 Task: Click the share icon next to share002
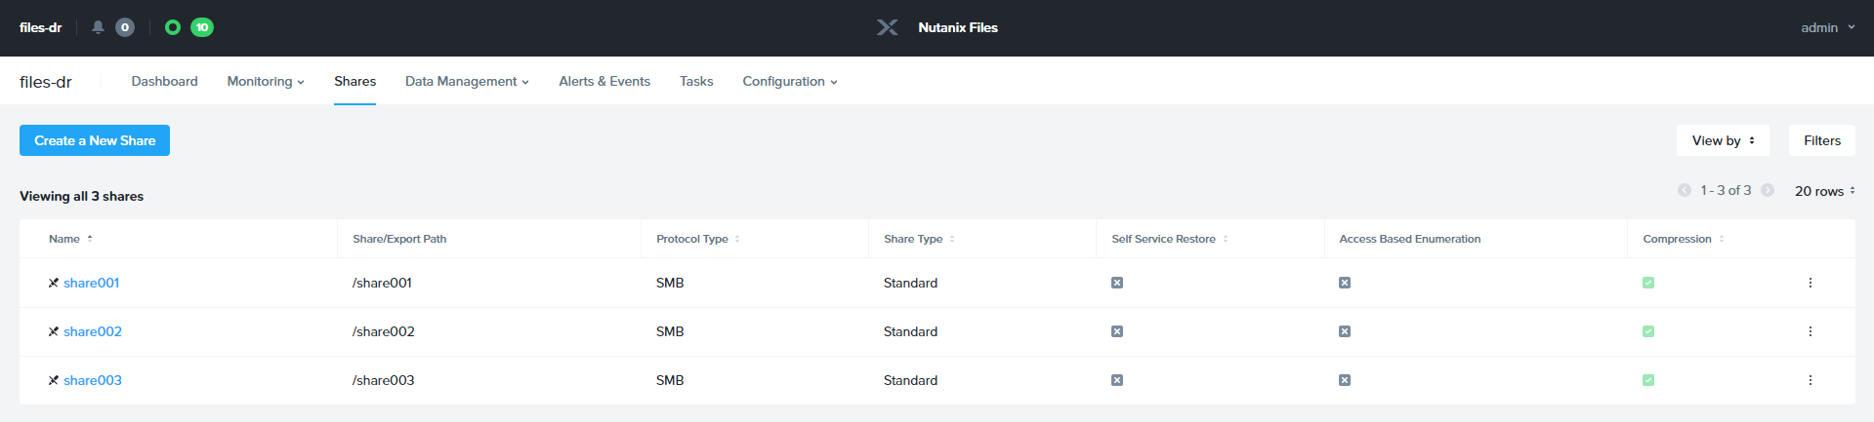click(54, 331)
